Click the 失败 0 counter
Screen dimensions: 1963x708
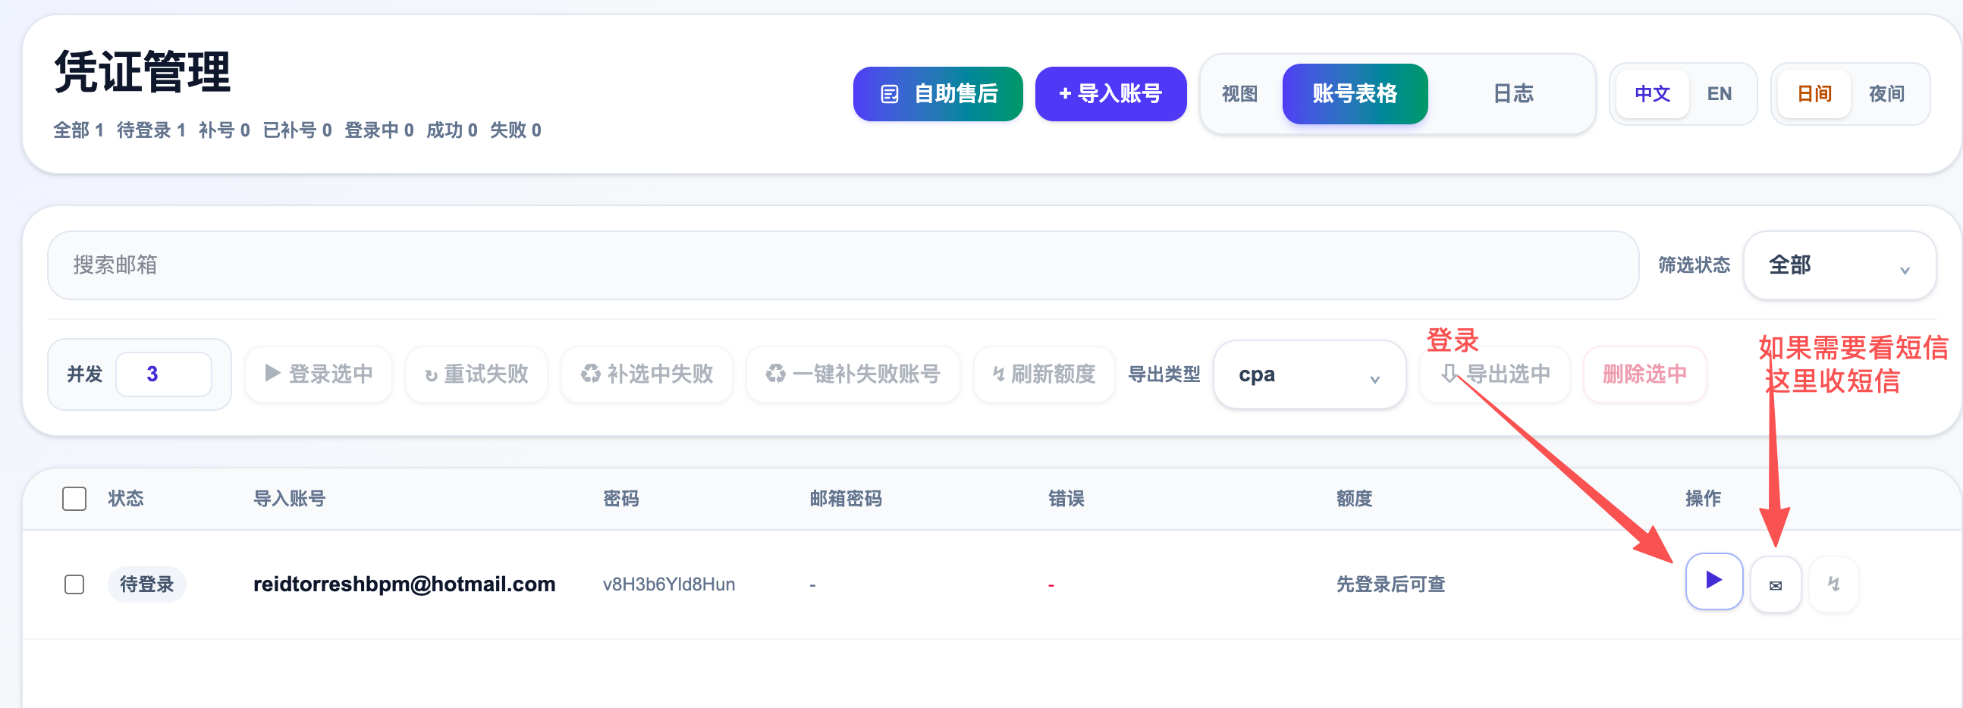[515, 130]
